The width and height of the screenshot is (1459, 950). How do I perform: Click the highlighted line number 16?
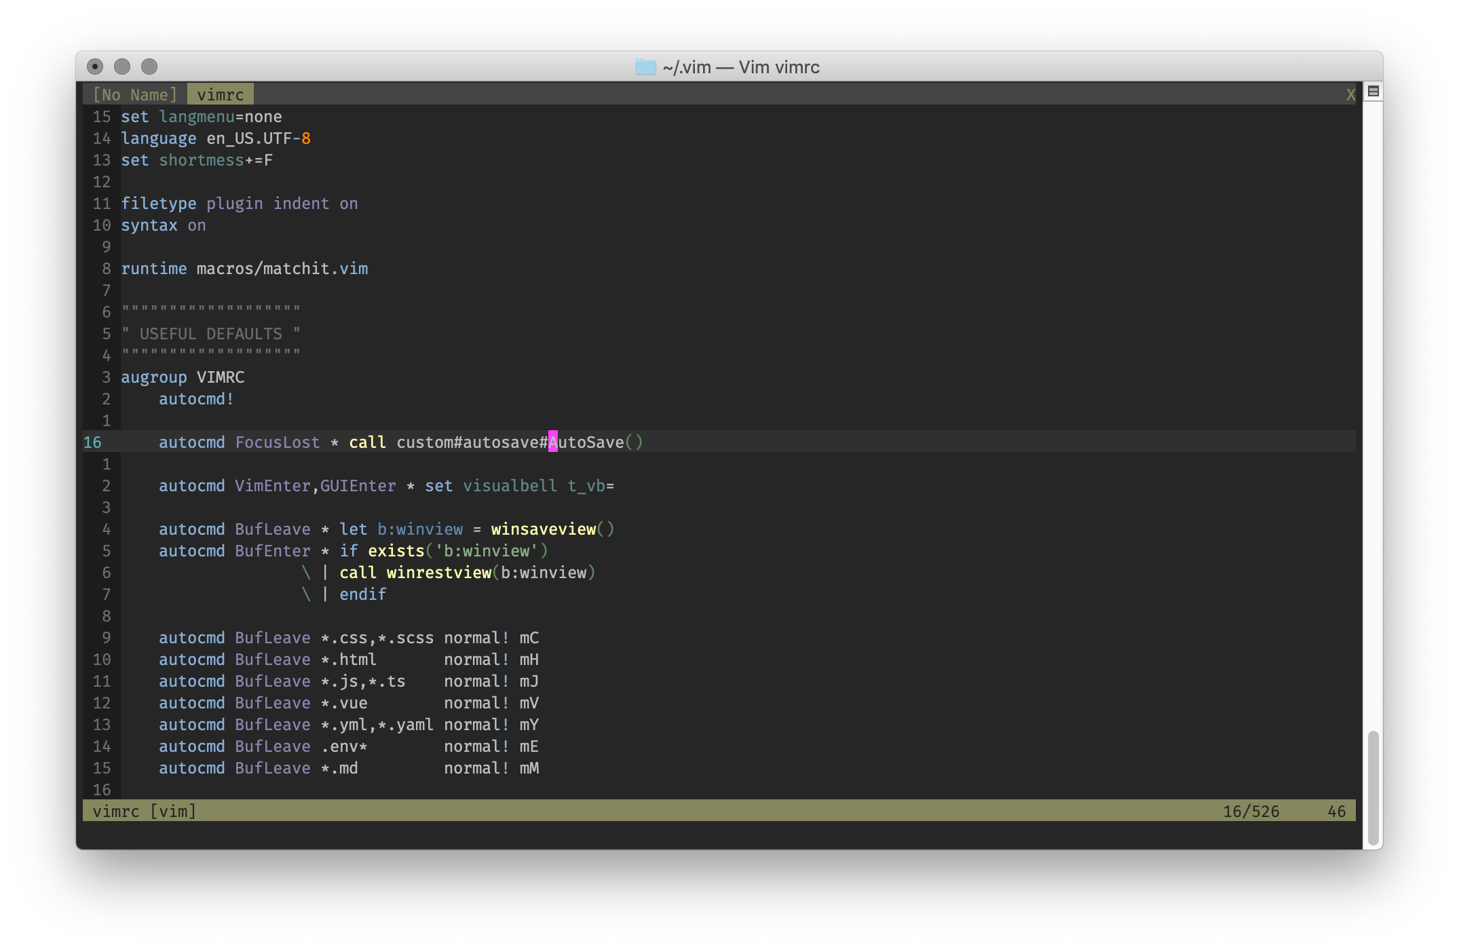92,442
